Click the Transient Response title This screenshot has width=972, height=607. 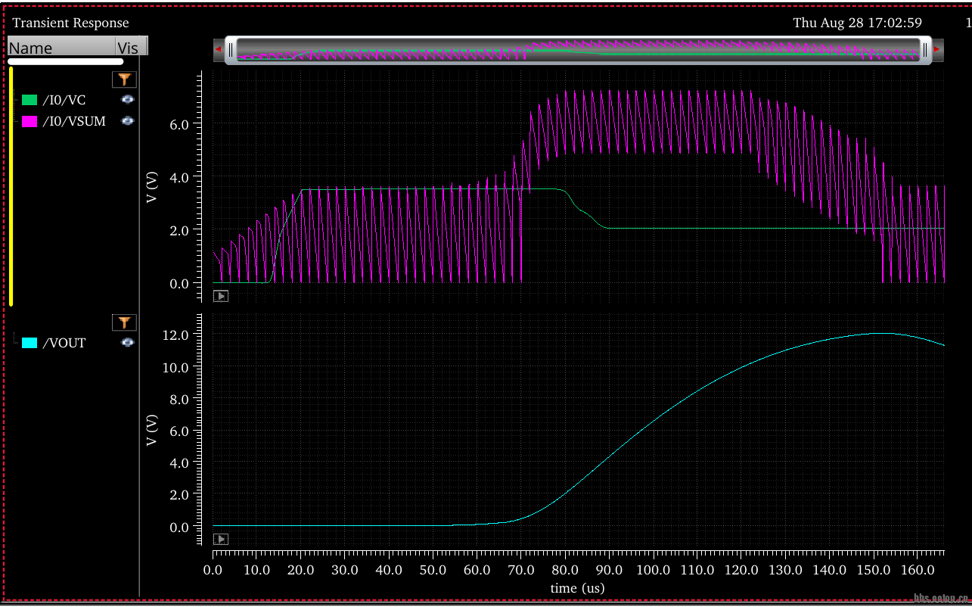71,23
